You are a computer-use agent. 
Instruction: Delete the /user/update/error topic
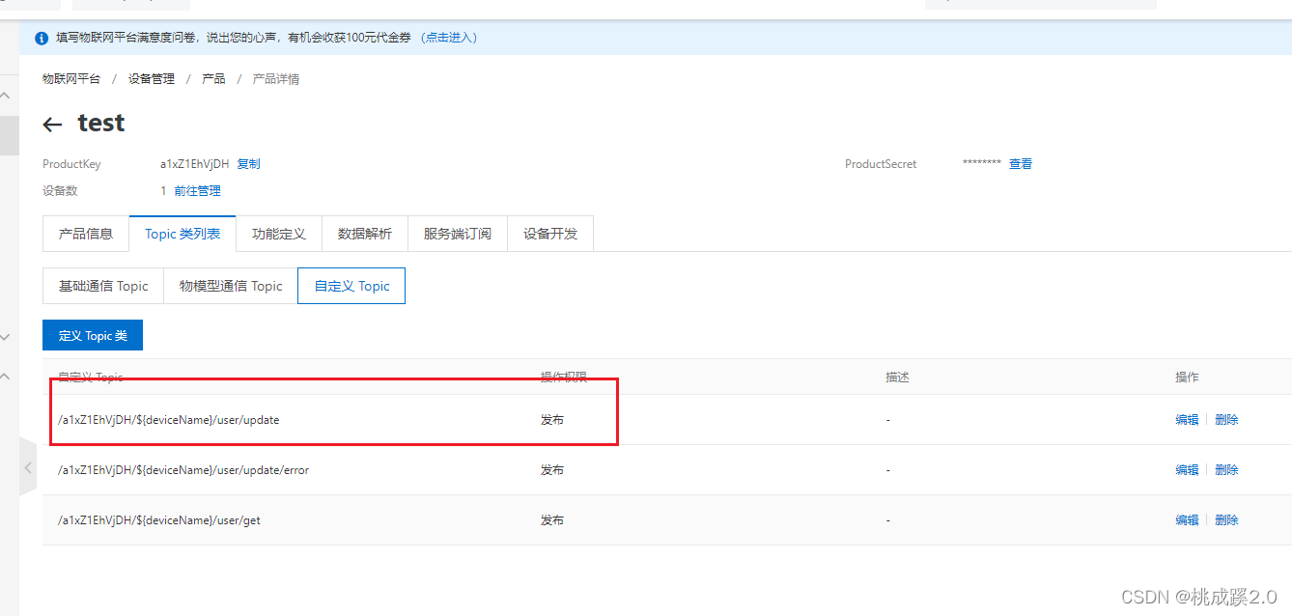1226,470
